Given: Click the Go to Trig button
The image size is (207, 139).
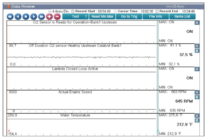Looking at the screenshot, I should point(129,17).
